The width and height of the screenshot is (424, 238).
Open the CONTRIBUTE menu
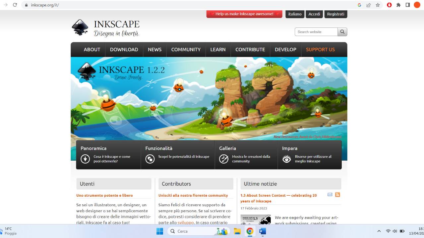pyautogui.click(x=250, y=50)
